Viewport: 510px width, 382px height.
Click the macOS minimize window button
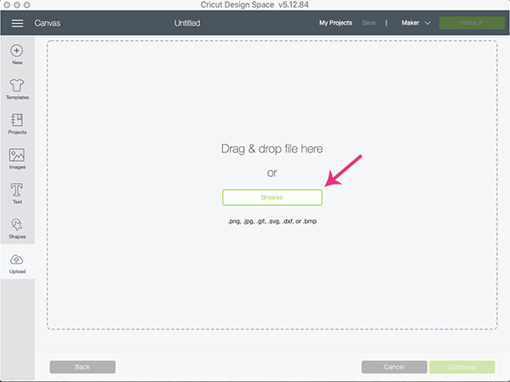pyautogui.click(x=17, y=5)
